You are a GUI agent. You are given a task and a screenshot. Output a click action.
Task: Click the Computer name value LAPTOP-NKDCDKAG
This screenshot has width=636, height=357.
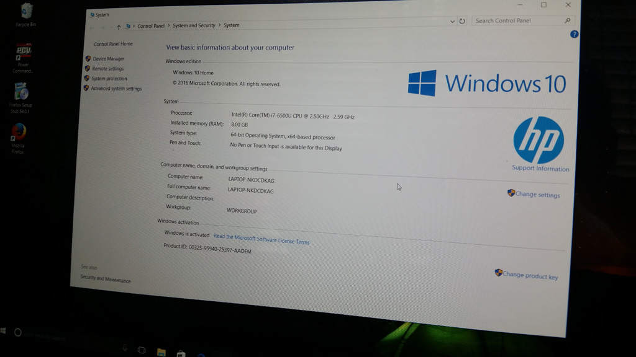point(251,180)
